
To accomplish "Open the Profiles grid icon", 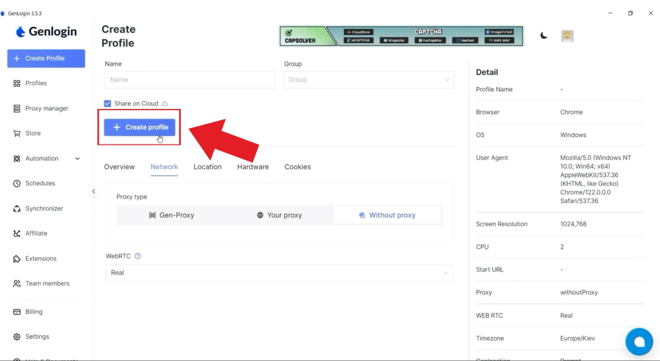I will pos(17,83).
